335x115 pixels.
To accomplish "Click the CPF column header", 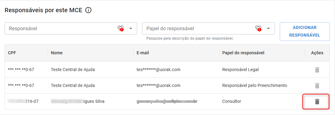I will (x=12, y=53).
